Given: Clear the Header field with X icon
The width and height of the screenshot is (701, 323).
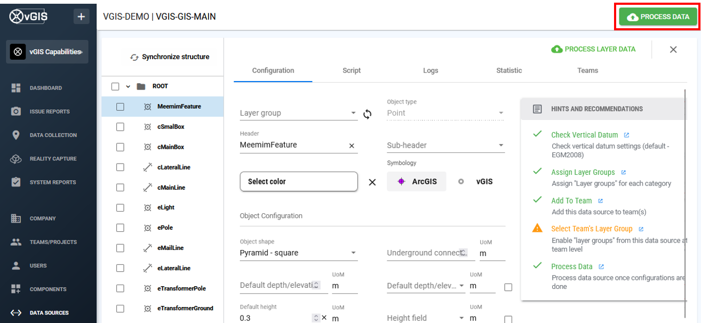Looking at the screenshot, I should click(x=352, y=146).
